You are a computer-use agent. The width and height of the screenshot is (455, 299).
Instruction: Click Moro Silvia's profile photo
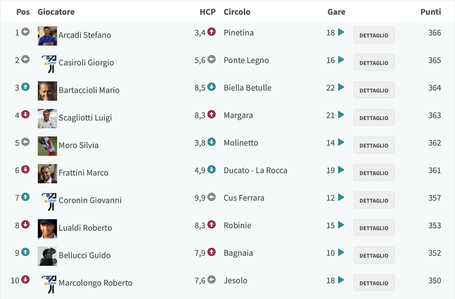[x=47, y=146]
